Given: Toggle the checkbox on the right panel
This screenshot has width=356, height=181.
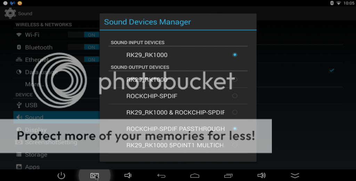Looking at the screenshot, I should [331, 71].
